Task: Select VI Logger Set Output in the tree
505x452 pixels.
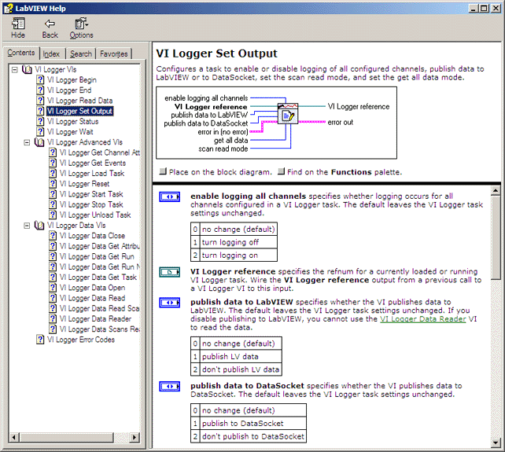Action: [80, 111]
